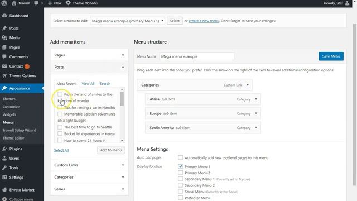Switch to Search posts tab

[x=105, y=84]
